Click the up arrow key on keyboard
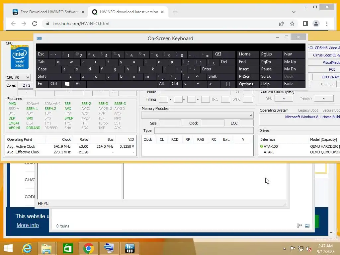This screenshot has width=340, height=255. pyautogui.click(x=197, y=76)
